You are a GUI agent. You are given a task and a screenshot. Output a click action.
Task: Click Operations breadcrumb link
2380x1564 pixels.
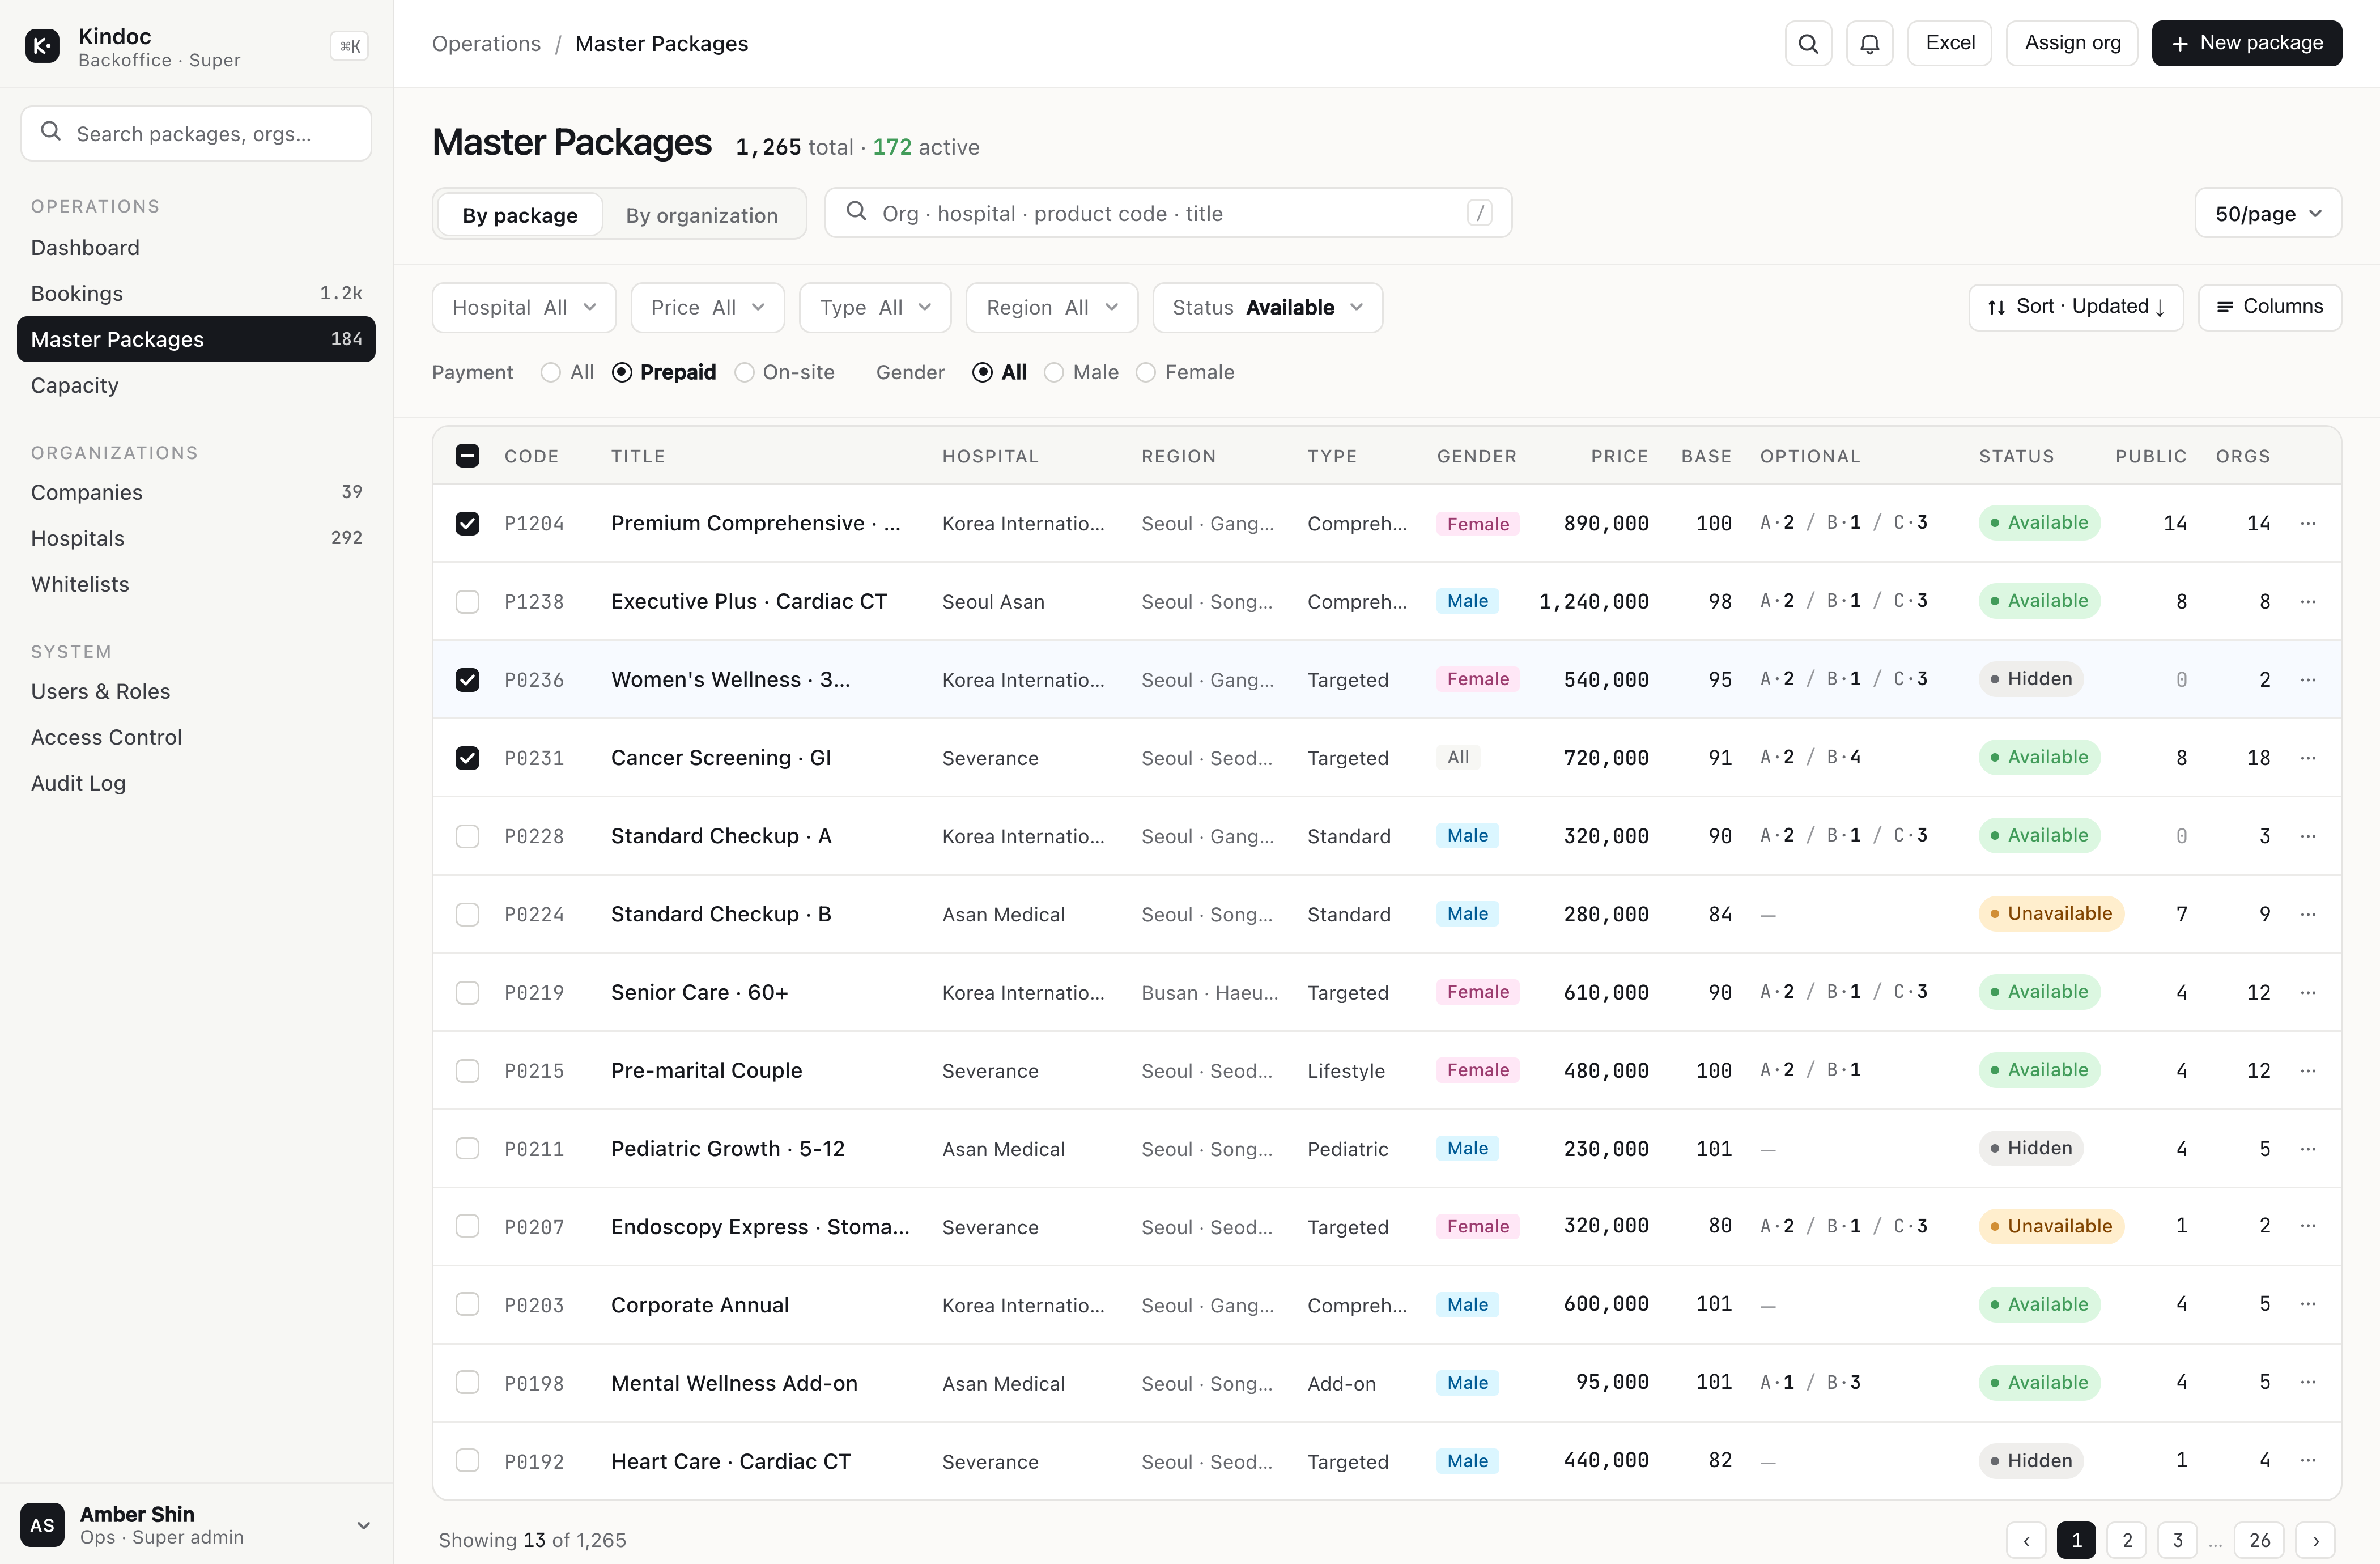click(x=486, y=44)
